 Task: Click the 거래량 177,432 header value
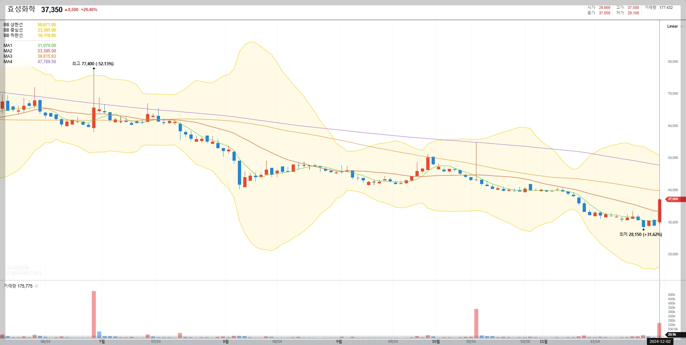[659, 8]
